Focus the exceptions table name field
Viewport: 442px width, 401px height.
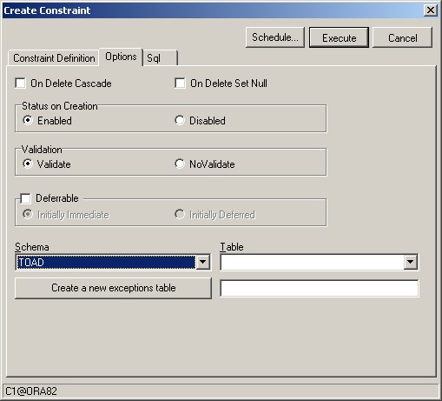(320, 288)
